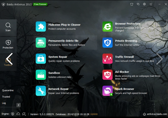This screenshot has width=168, height=118.
Task: Click the local engine shield icon
Action: pos(13,114)
